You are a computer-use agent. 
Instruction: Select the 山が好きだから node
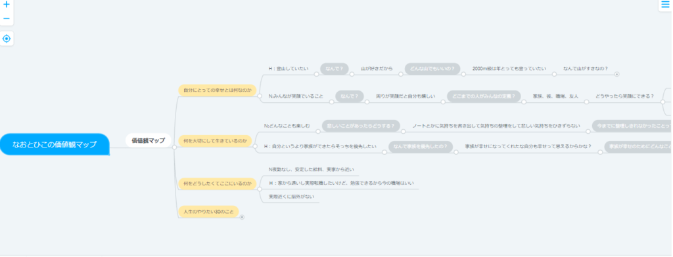click(x=377, y=69)
